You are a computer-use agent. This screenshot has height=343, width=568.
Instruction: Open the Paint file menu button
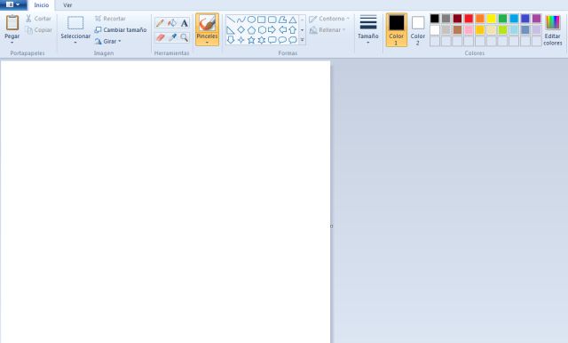13,4
